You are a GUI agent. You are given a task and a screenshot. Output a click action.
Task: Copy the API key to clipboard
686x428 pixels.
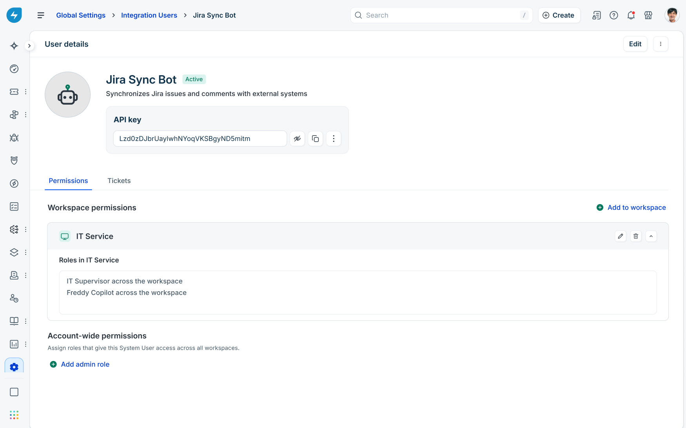316,139
